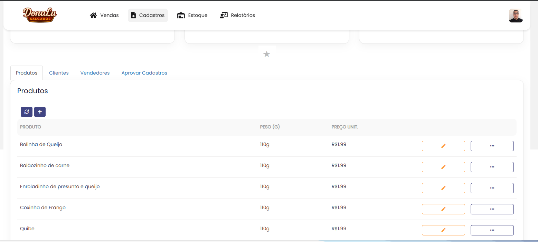Open the Vendedores tab

point(95,73)
